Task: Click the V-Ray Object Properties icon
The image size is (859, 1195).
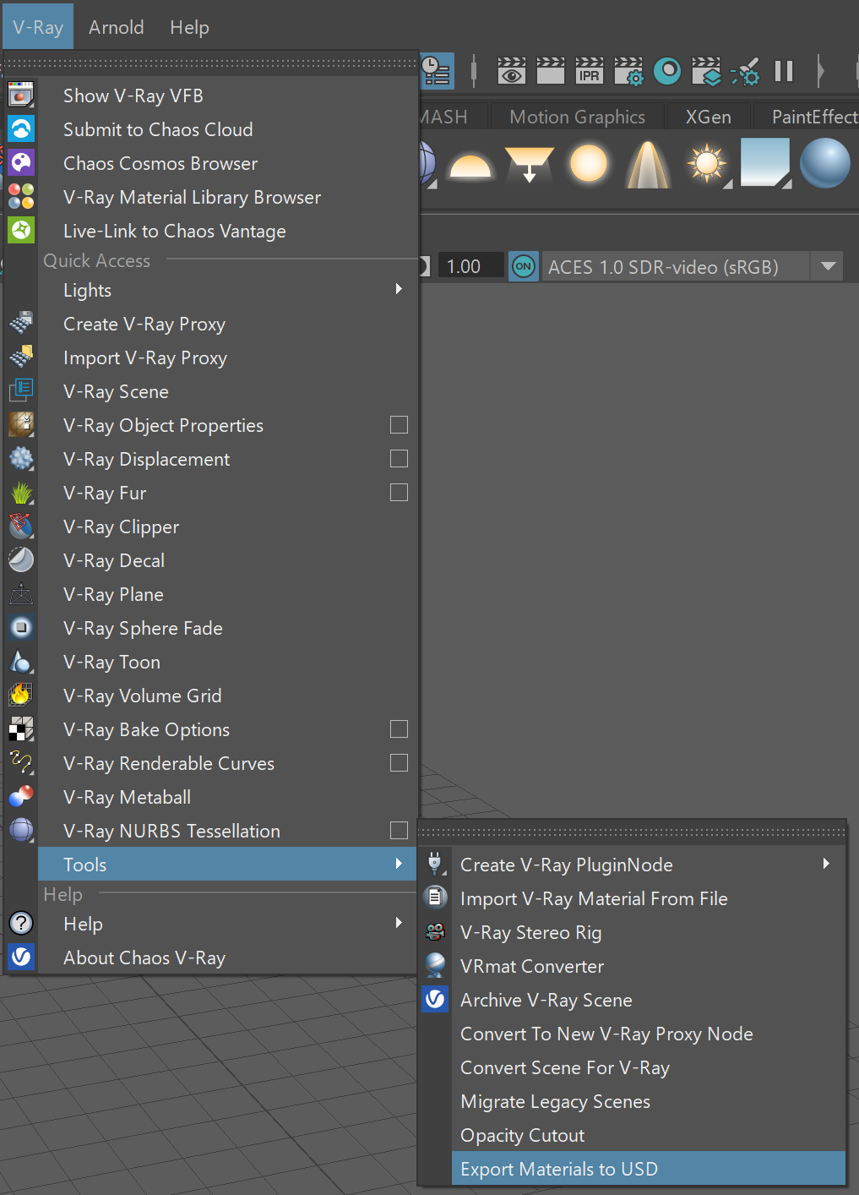Action: point(21,424)
